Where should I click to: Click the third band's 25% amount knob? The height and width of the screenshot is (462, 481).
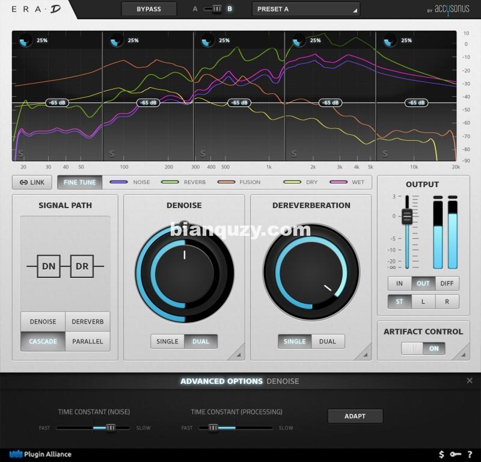coord(207,40)
